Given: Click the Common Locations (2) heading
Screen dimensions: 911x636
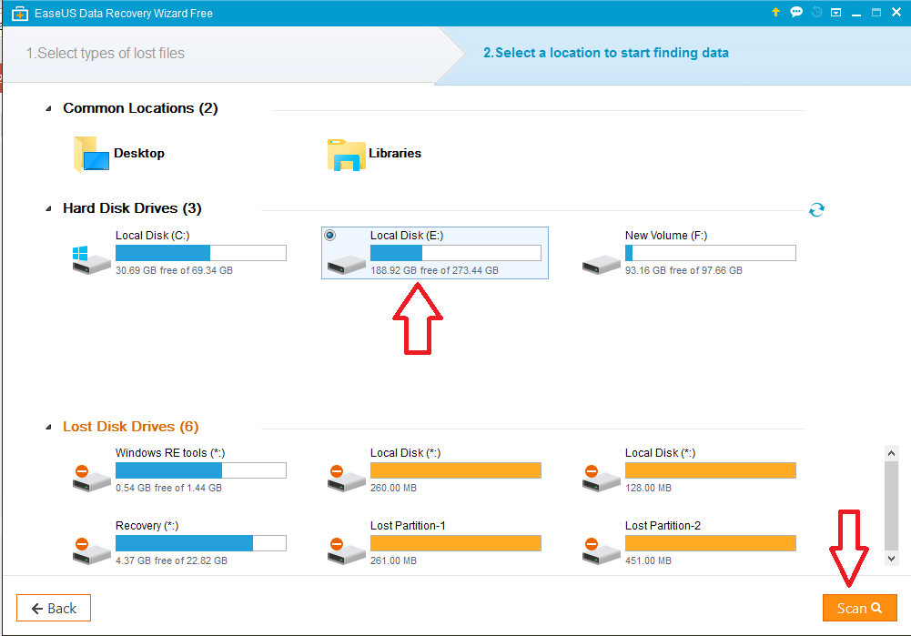Looking at the screenshot, I should (x=140, y=108).
